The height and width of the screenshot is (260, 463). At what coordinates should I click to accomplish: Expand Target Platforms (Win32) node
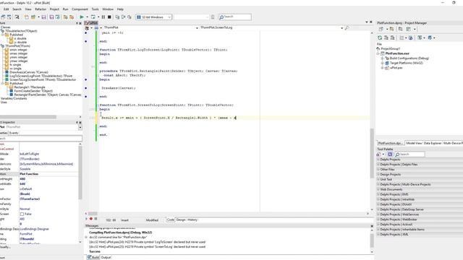(383, 63)
